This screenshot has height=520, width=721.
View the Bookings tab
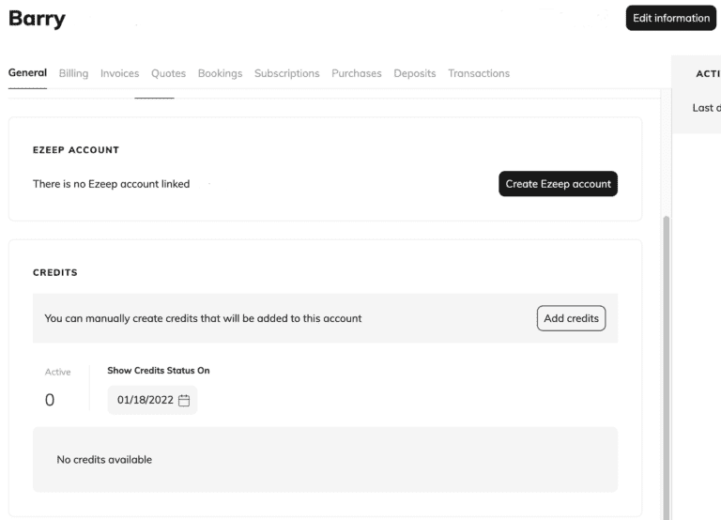pyautogui.click(x=220, y=73)
